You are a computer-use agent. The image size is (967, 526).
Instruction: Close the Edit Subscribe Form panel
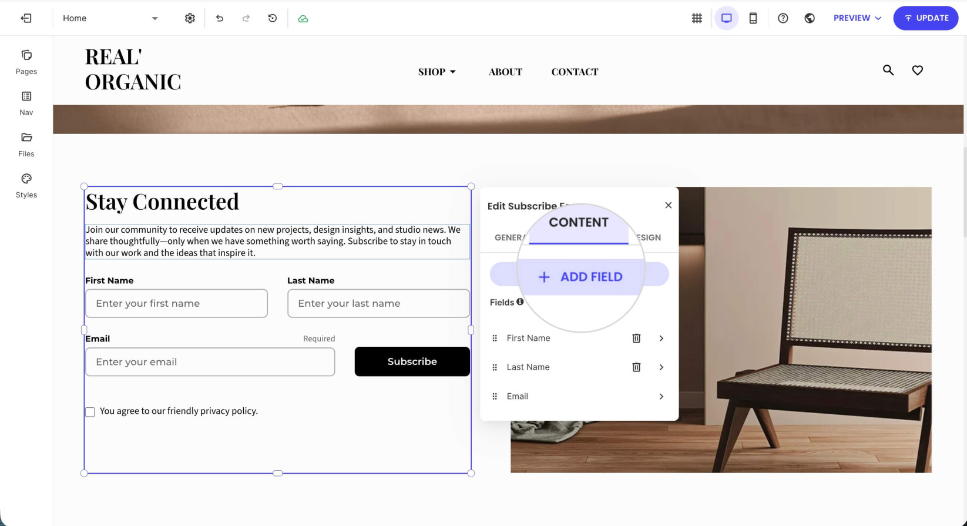coord(668,205)
